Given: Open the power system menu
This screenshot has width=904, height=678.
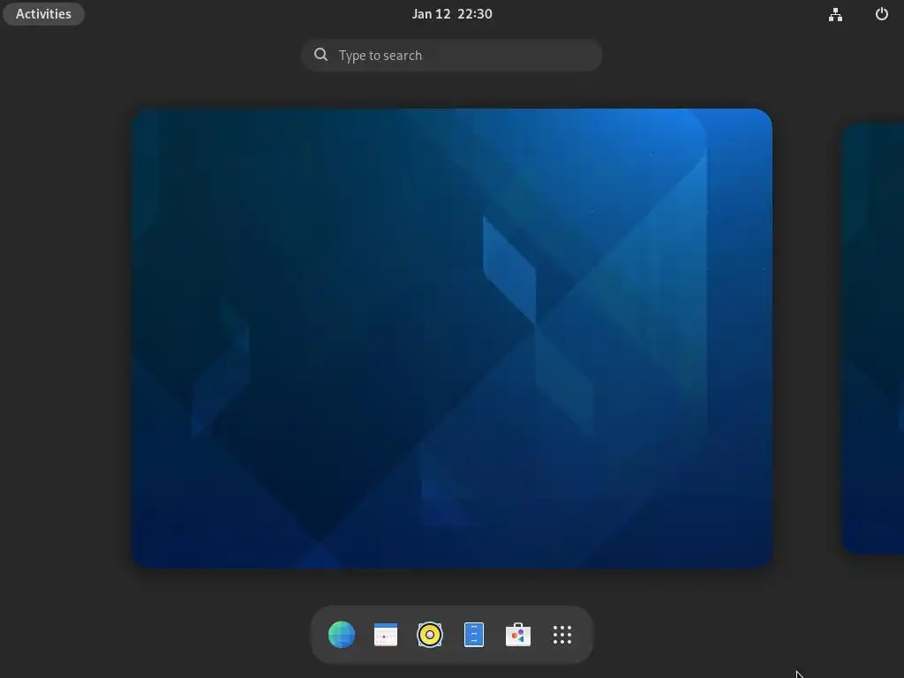Looking at the screenshot, I should point(882,14).
